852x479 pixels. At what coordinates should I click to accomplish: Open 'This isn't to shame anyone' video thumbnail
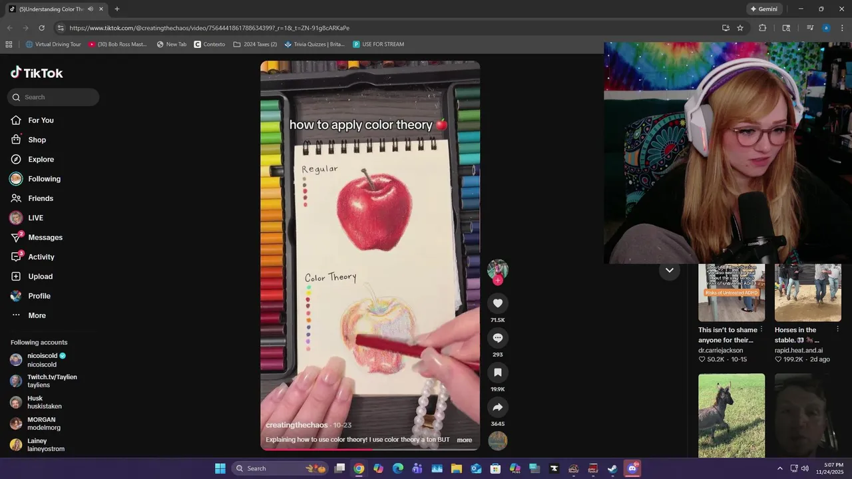(x=731, y=293)
